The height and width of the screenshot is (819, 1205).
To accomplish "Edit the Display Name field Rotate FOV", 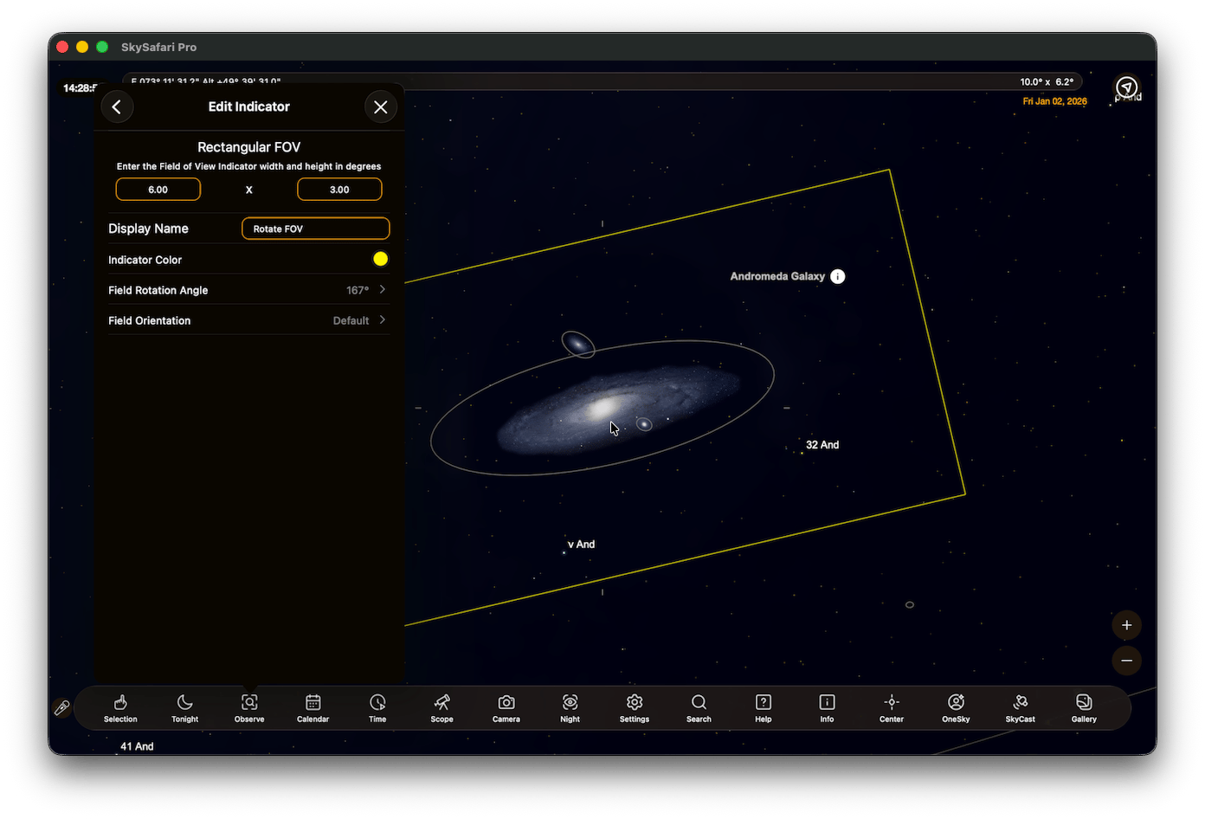I will pos(315,229).
